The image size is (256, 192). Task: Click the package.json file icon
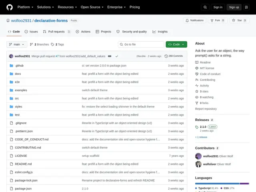coord(11,188)
